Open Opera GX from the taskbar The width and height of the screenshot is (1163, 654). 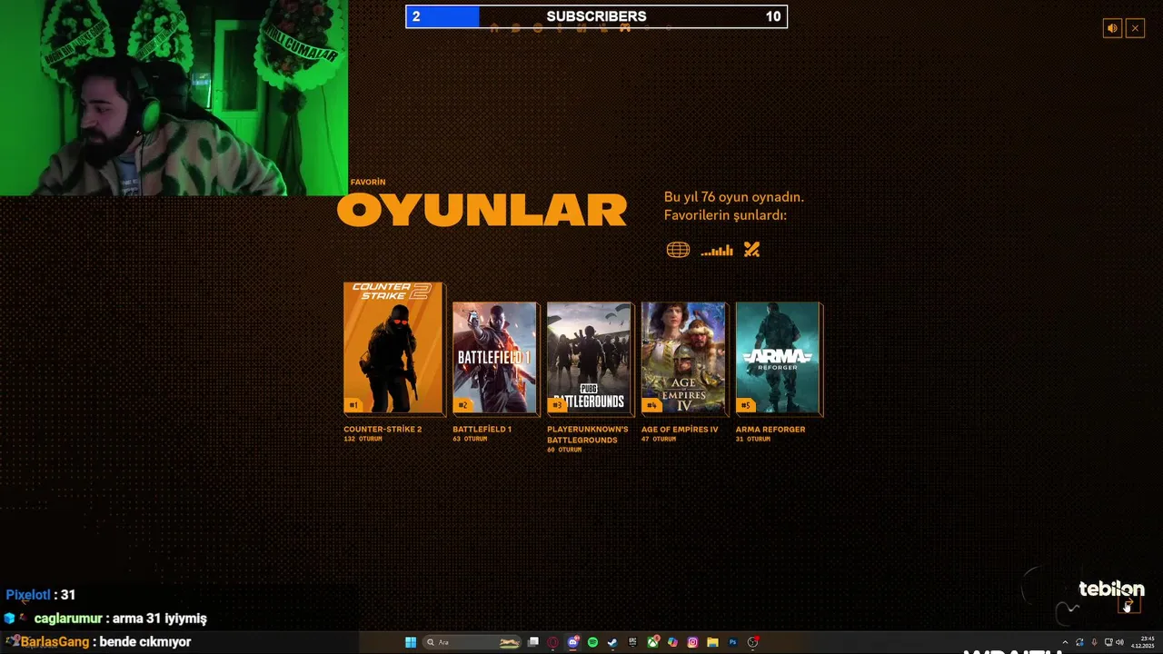click(552, 642)
